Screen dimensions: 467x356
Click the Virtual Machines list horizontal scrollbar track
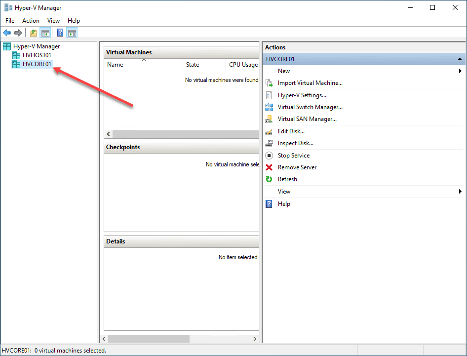tap(186, 134)
